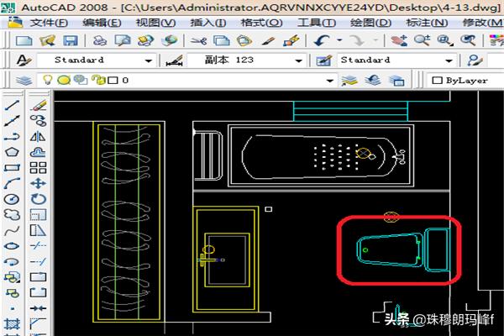504x336 pixels.
Task: Click the Undo arrow icon
Action: [x=322, y=39]
